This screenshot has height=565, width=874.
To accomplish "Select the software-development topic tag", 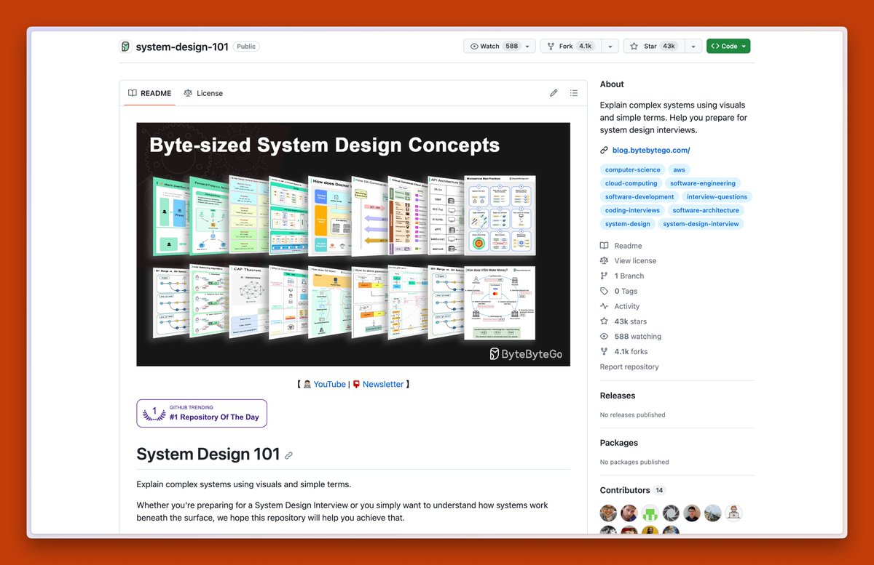I will tap(639, 196).
